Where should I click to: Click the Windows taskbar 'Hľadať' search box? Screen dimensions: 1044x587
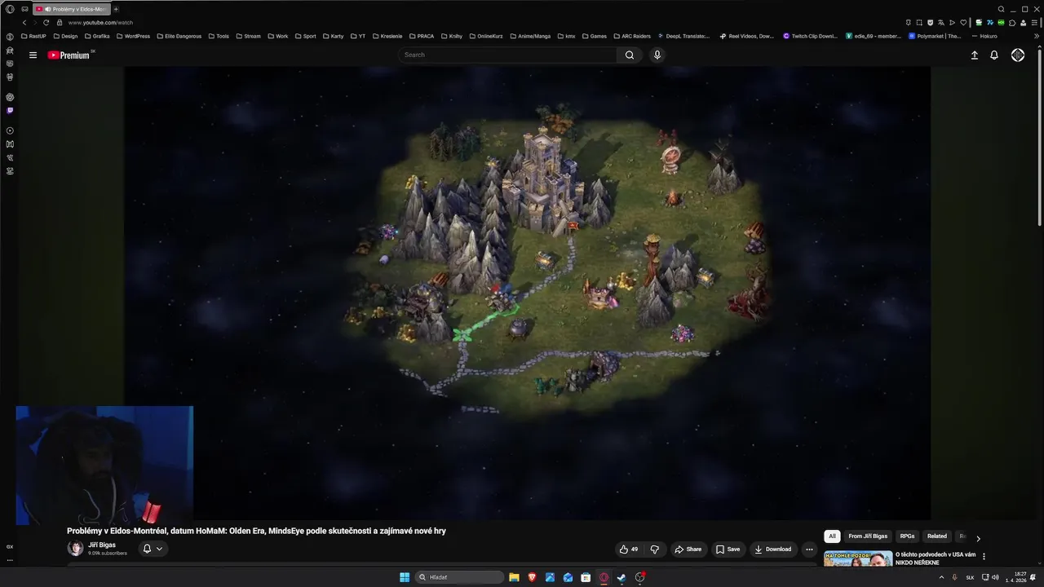460,577
